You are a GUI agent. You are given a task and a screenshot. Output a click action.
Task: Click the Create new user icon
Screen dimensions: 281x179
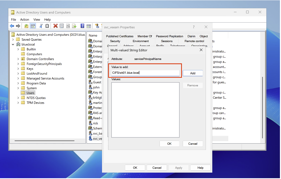(97, 26)
